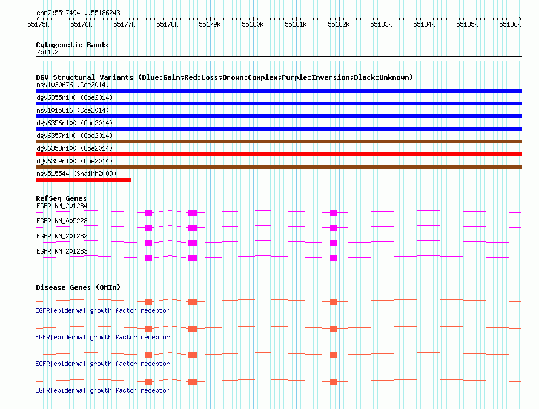Select the DGV Structural Variants track title
Image resolution: width=539 pixels, height=409 pixels.
coord(224,77)
